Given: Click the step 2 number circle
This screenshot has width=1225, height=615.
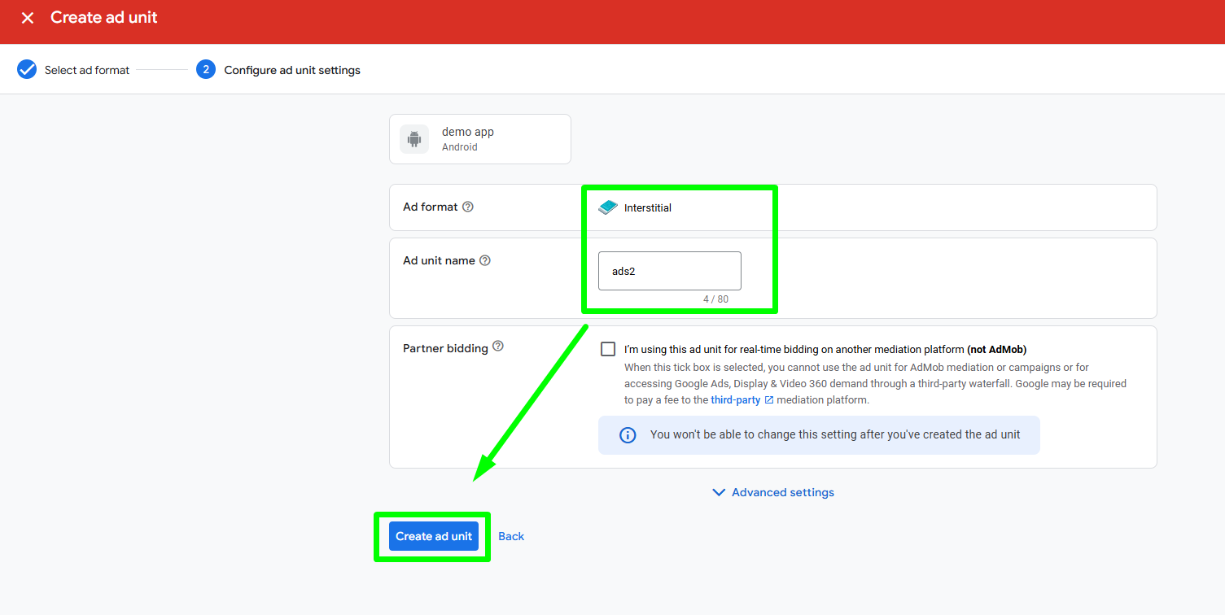Looking at the screenshot, I should pos(206,69).
